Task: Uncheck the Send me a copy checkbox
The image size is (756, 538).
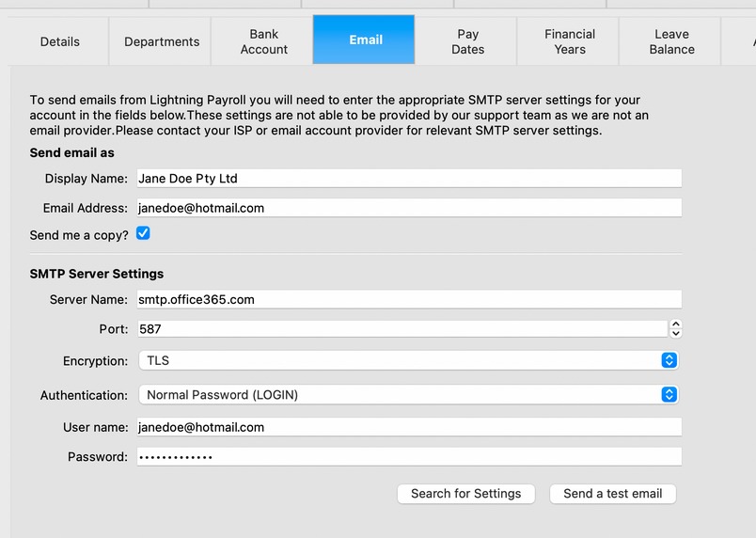Action: click(143, 233)
